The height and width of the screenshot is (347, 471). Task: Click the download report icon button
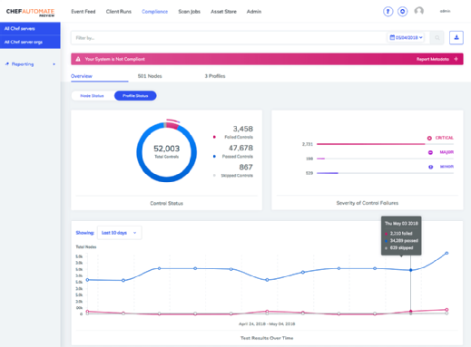(456, 38)
